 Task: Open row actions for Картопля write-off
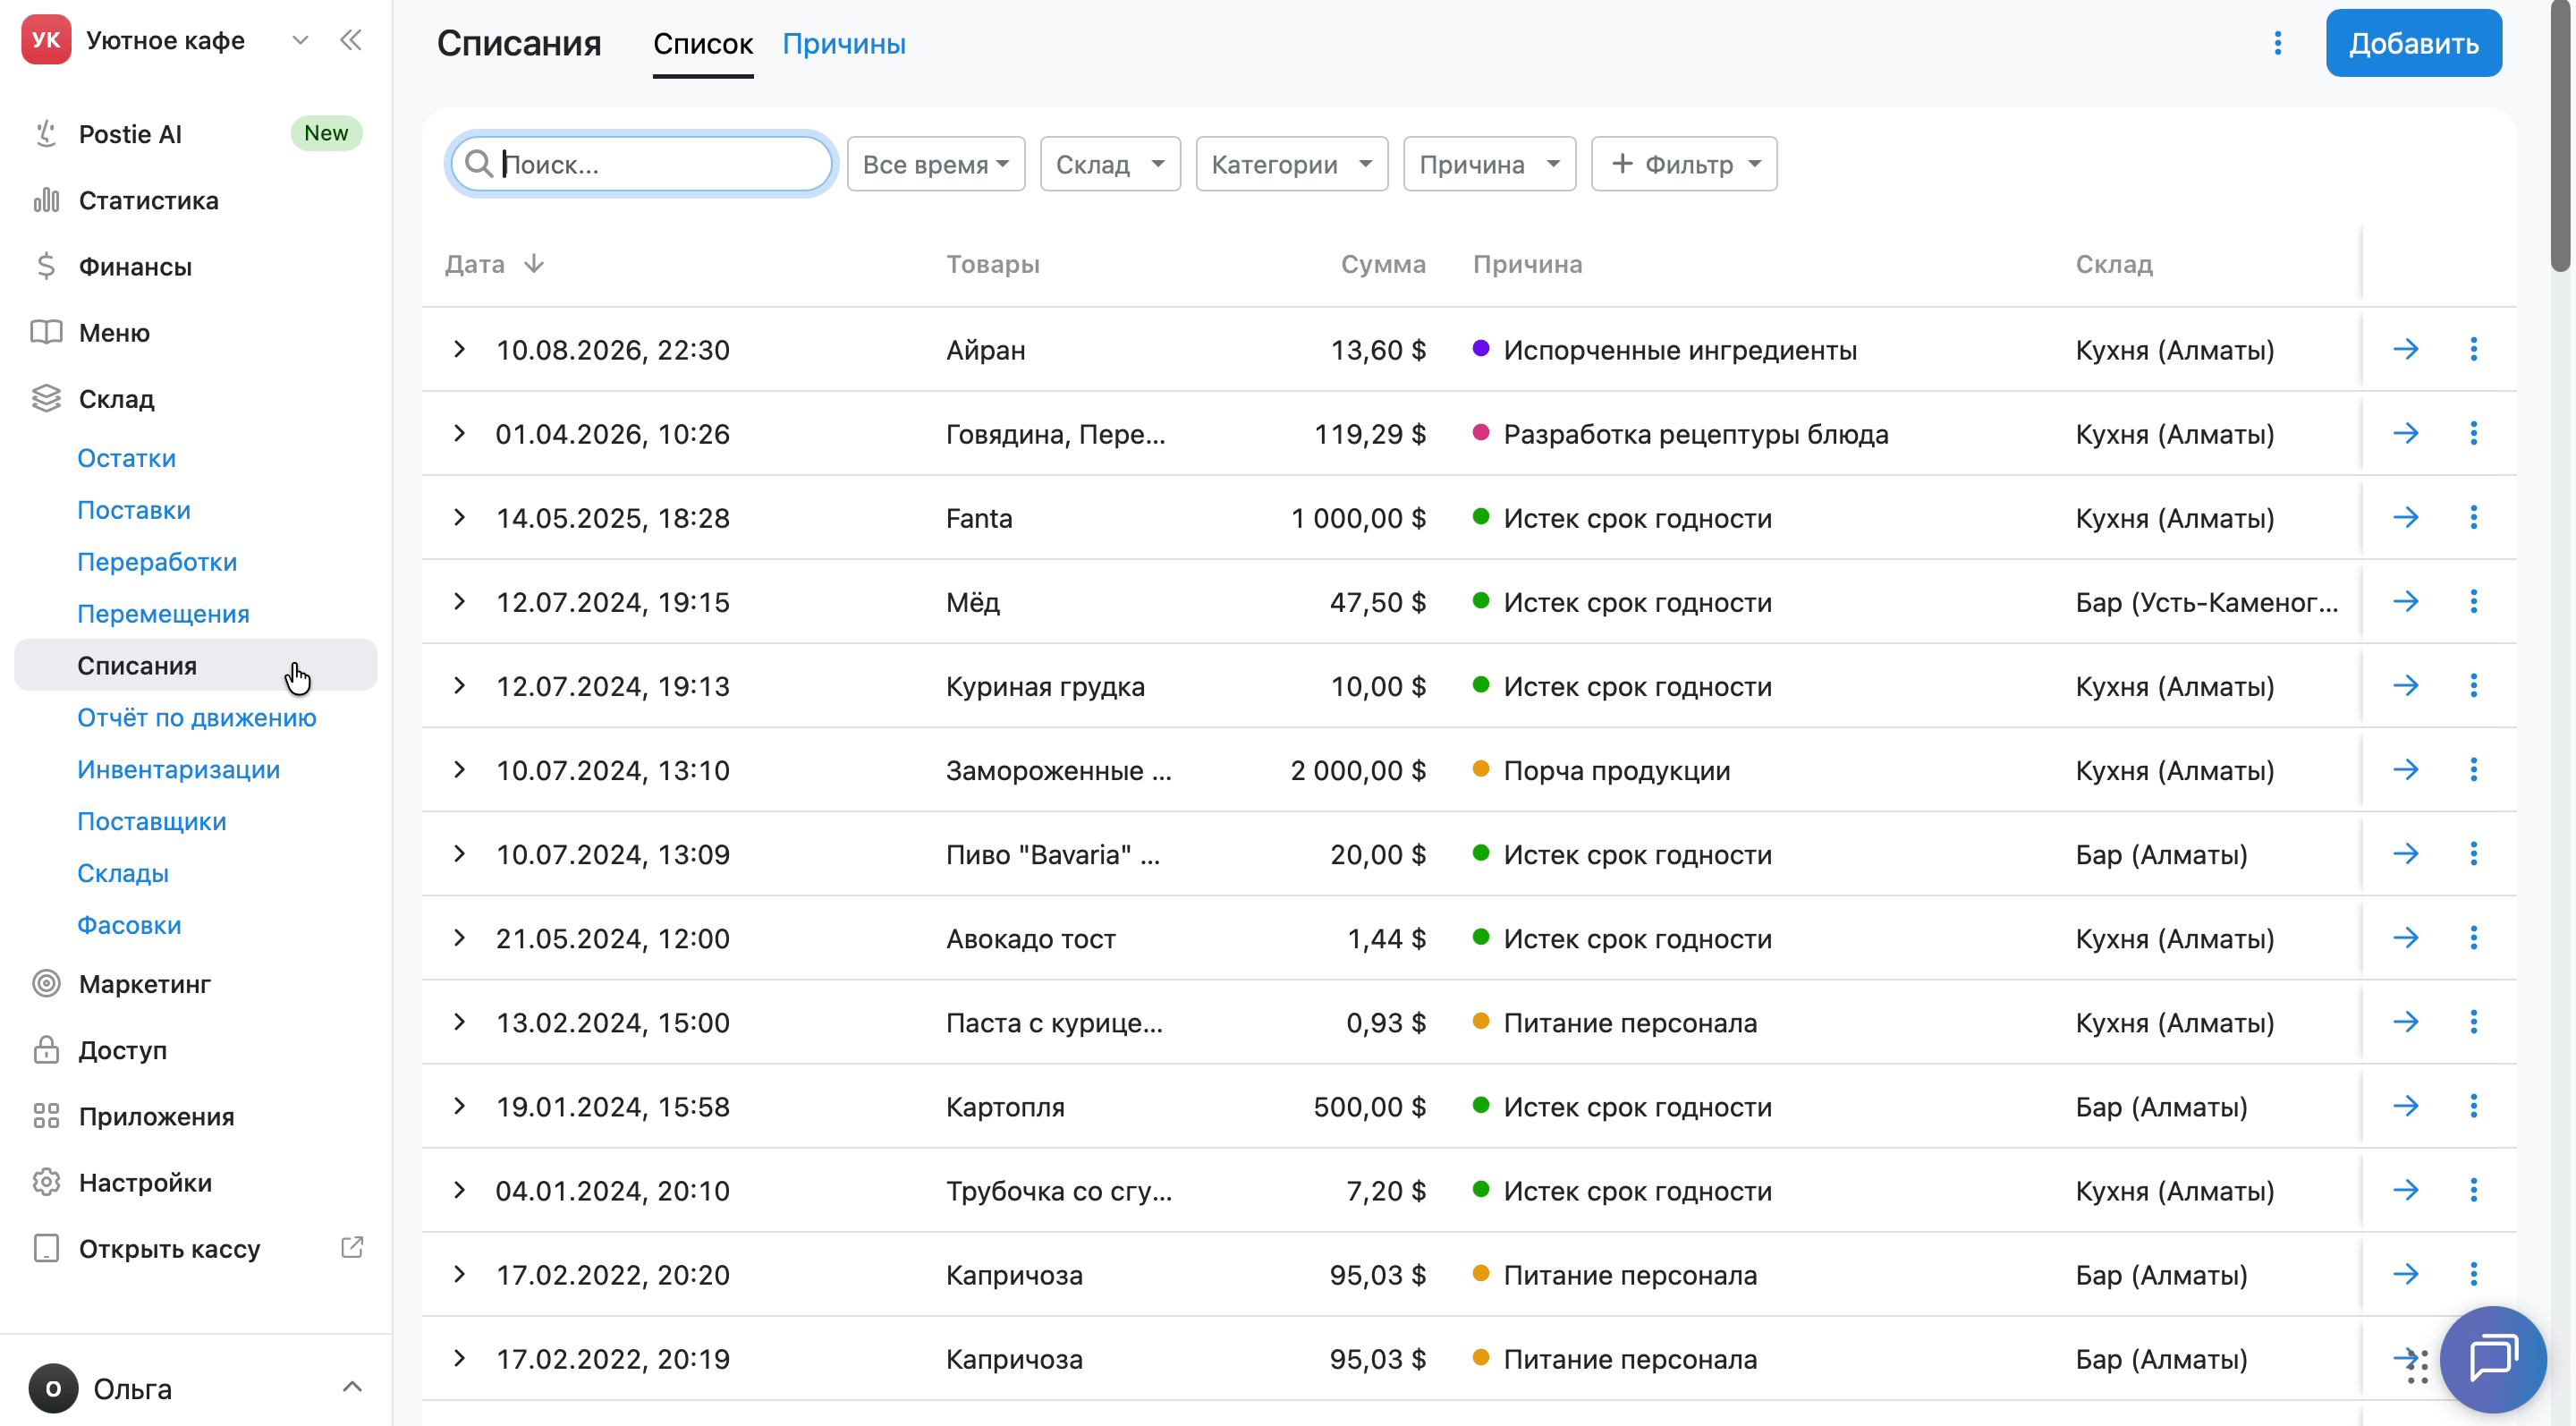pyautogui.click(x=2474, y=1105)
